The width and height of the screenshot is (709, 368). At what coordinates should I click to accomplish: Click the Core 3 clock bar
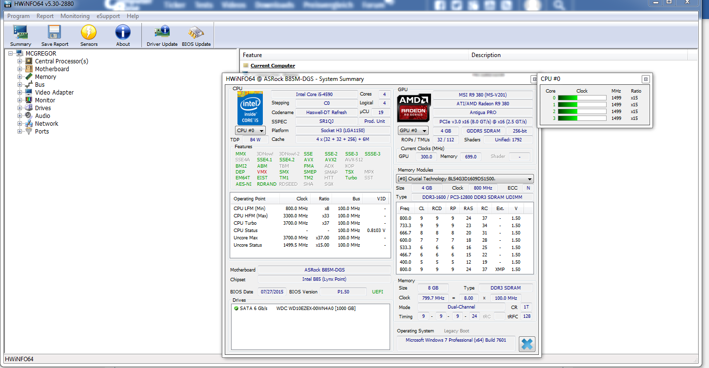point(582,118)
